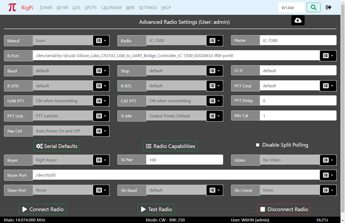The width and height of the screenshot is (345, 223).
Task: Click the Tx Pwr input field
Action: tap(184, 160)
